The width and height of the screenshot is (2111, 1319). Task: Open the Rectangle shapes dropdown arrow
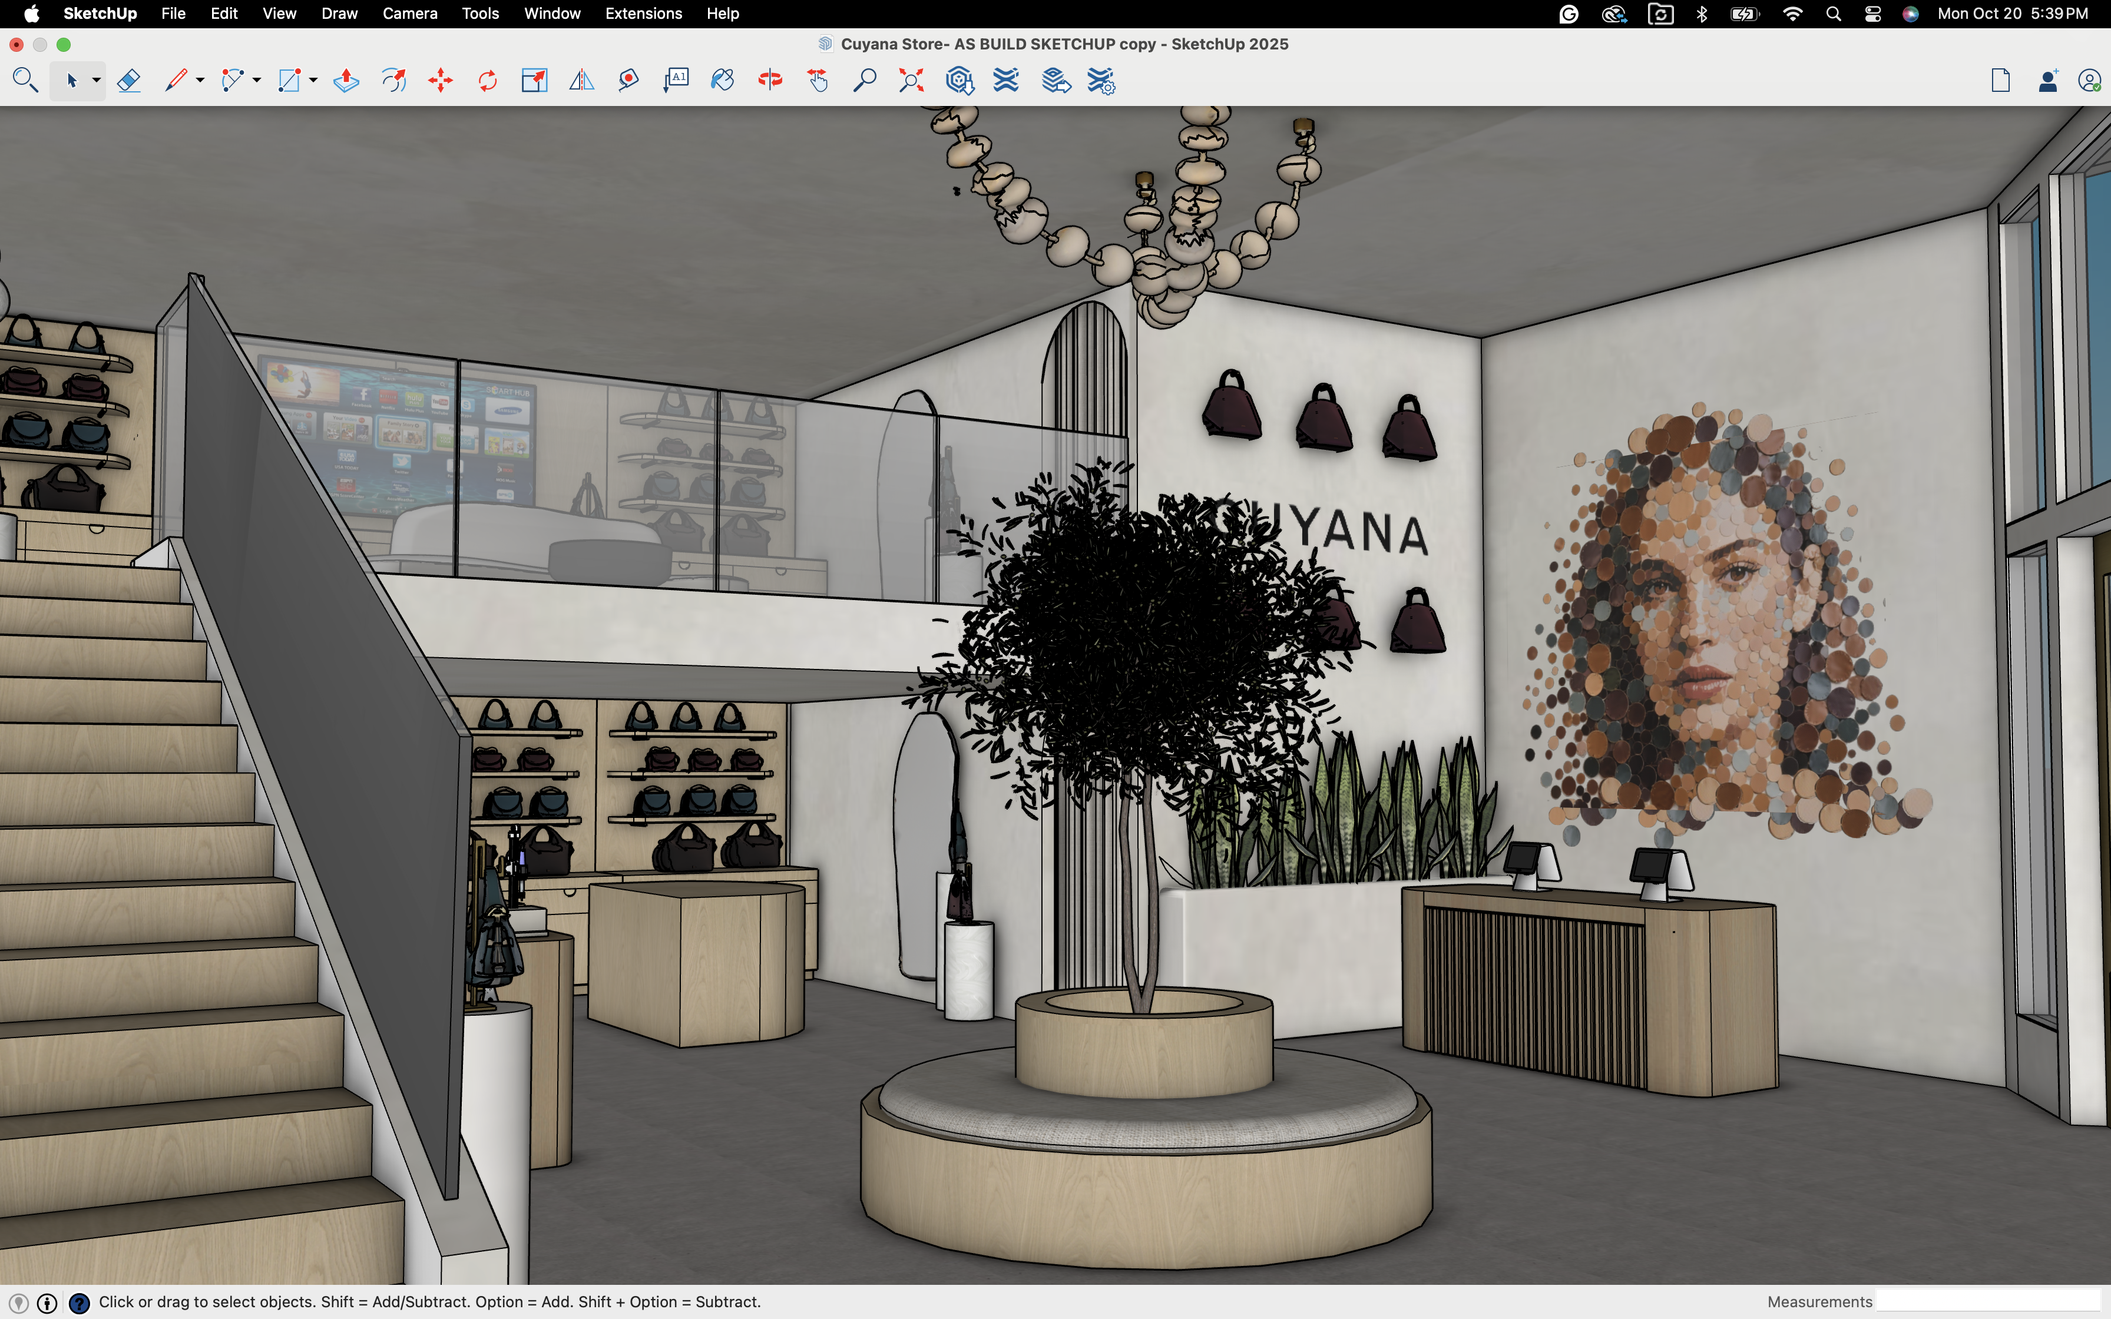(x=313, y=81)
